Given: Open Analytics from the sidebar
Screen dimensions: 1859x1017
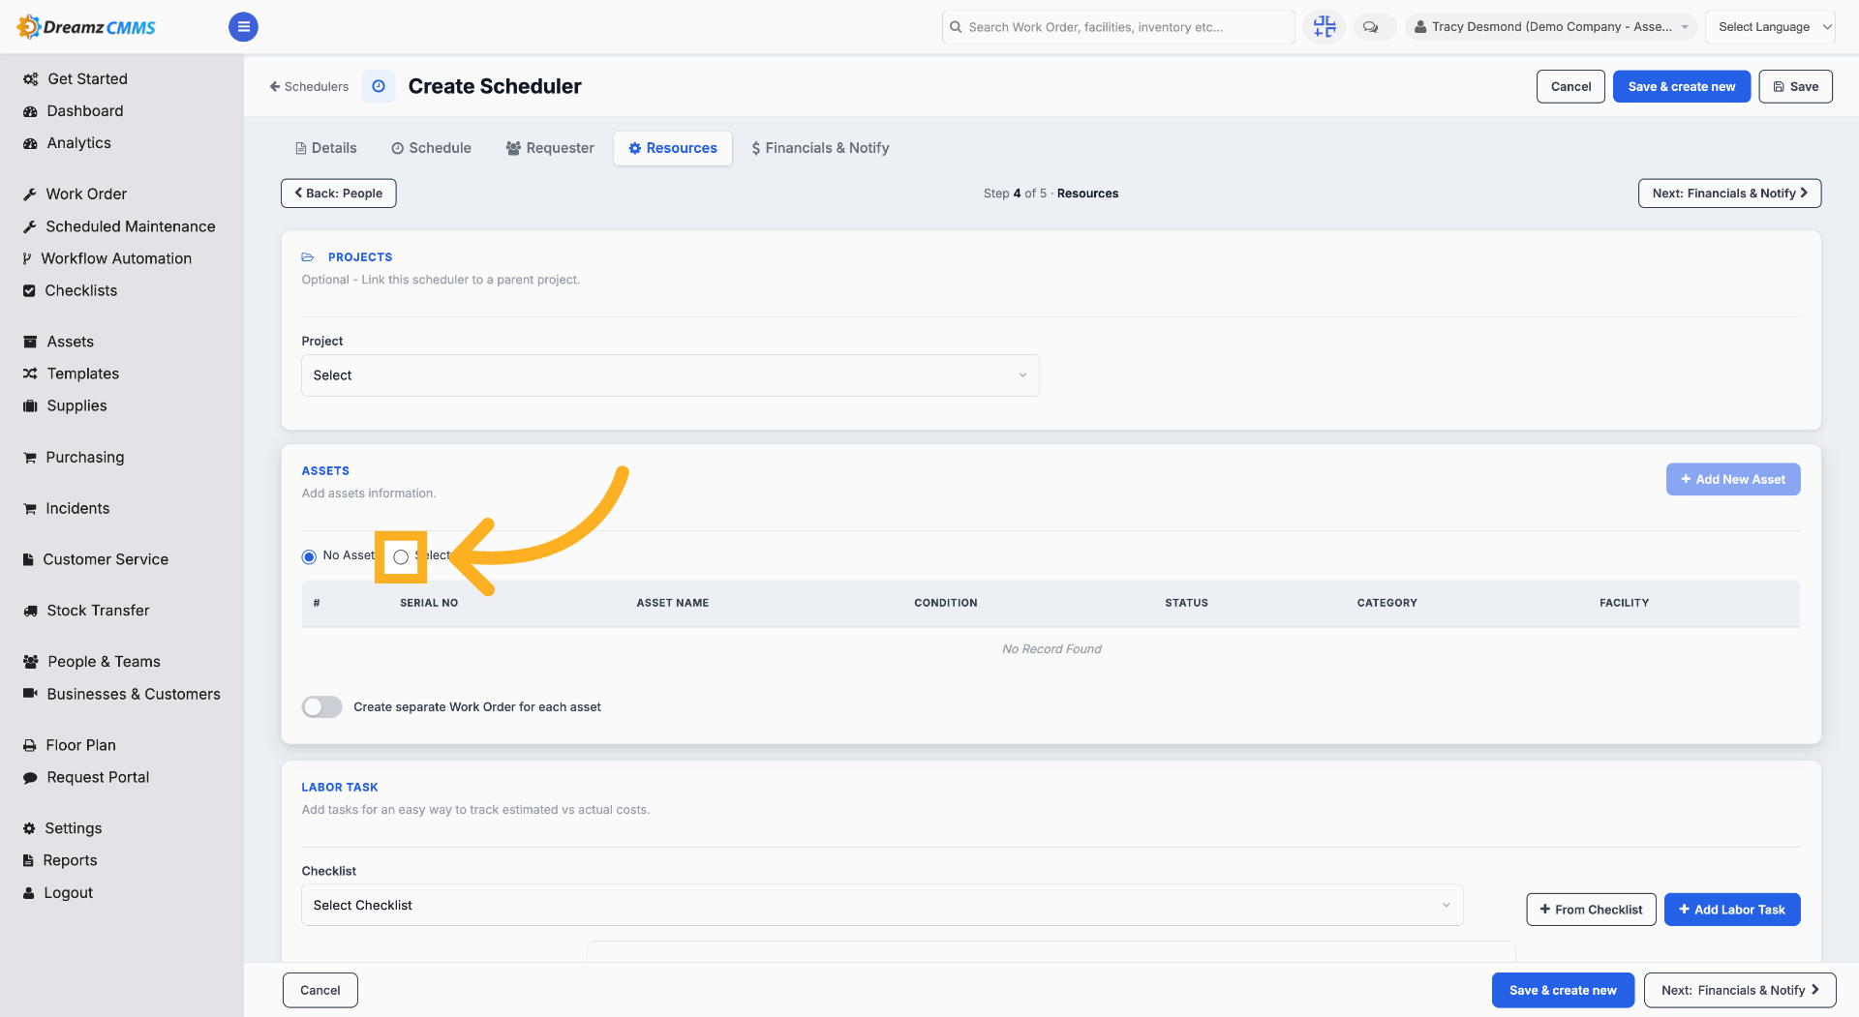Looking at the screenshot, I should pyautogui.click(x=79, y=143).
